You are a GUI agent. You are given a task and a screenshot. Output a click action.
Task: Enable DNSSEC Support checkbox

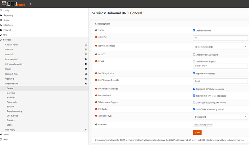tap(194, 54)
